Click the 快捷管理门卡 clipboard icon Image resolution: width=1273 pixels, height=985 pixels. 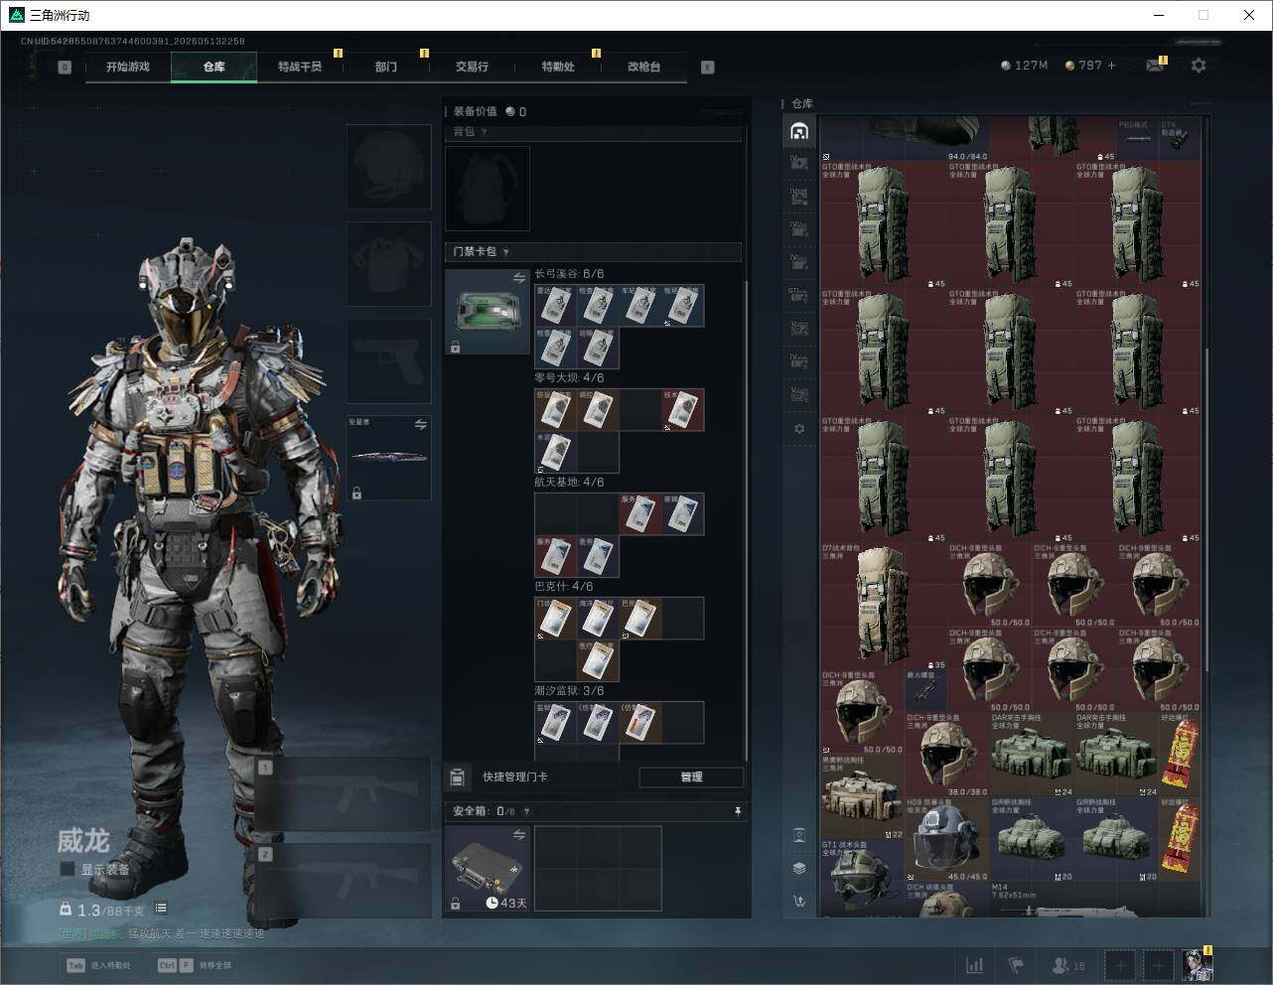coord(458,776)
